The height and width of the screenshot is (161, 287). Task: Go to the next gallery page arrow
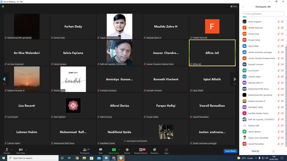[235, 79]
